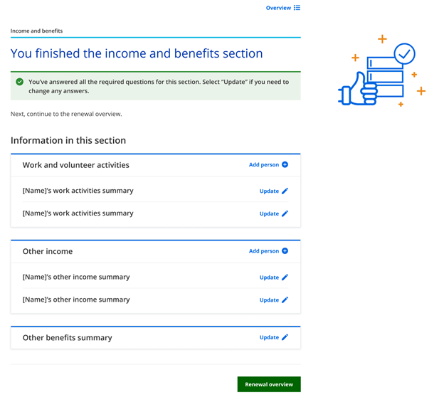Viewport: 444px width, 397px height.
Task: Click the Overview list icon at top
Action: pos(297,8)
